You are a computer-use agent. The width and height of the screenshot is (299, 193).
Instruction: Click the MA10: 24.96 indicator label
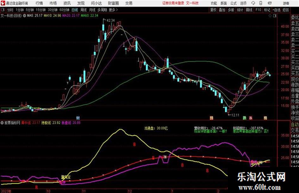click(52, 16)
